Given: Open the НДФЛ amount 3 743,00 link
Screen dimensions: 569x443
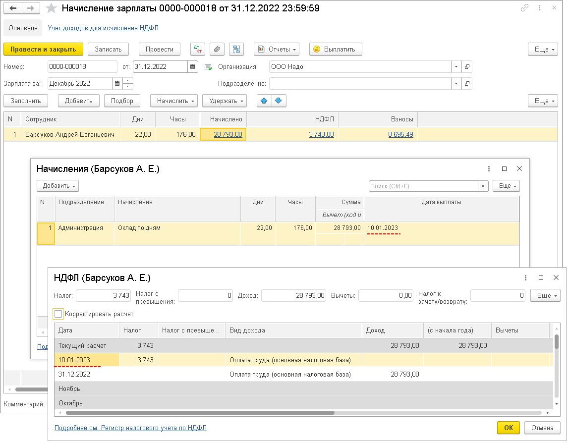Looking at the screenshot, I should [321, 134].
